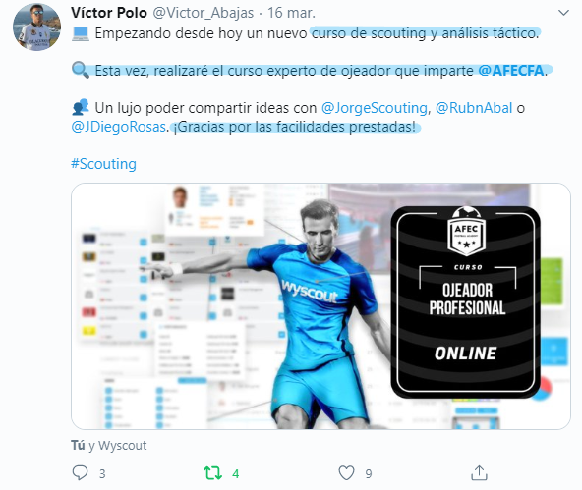Expand the tweet options chevron
The width and height of the screenshot is (582, 490).
click(563, 13)
